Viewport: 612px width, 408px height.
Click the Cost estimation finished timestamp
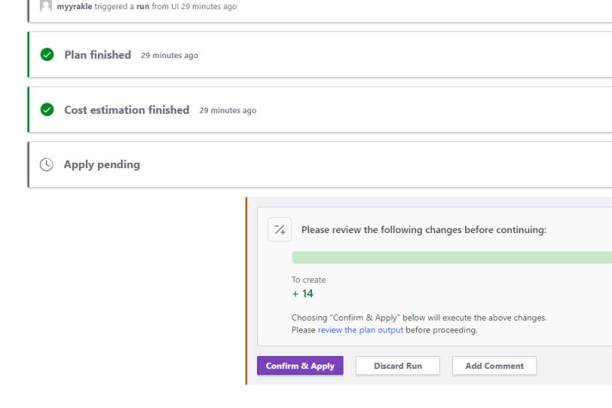(228, 111)
